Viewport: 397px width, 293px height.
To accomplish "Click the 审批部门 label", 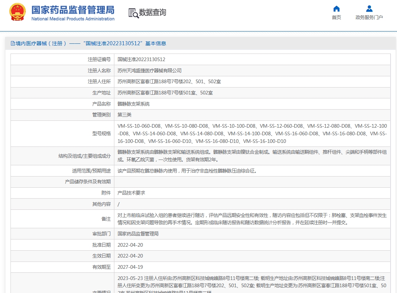I will (x=102, y=234).
